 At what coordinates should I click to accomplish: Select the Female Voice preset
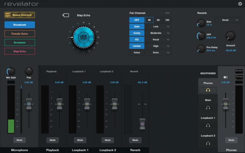coord(20,34)
